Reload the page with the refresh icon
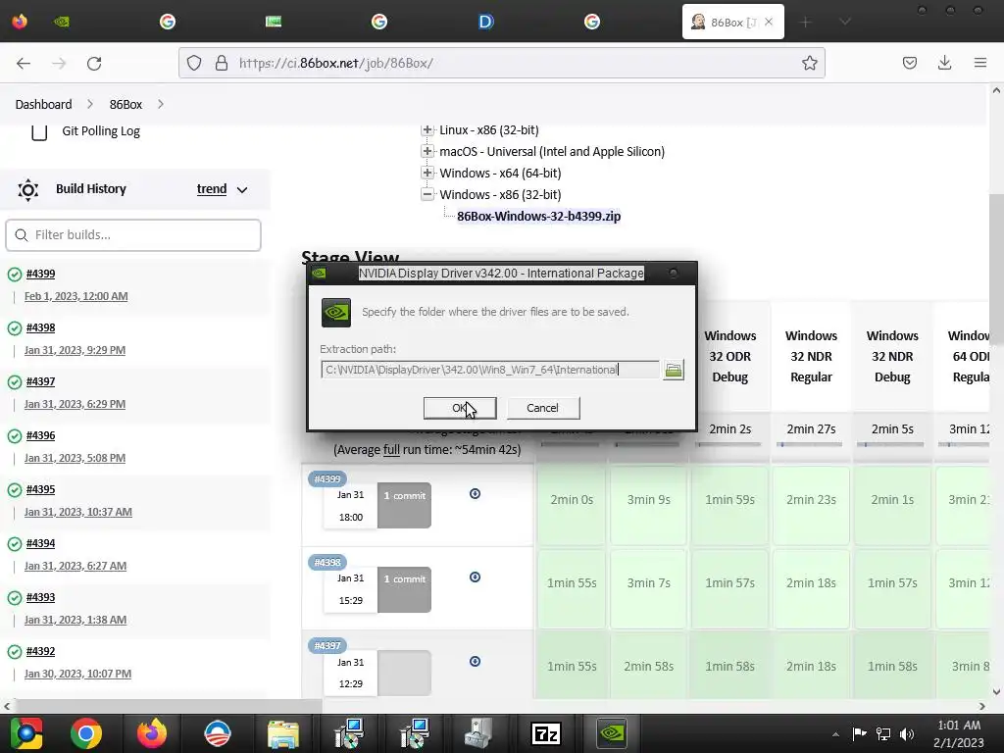The width and height of the screenshot is (1004, 753). pos(94,64)
